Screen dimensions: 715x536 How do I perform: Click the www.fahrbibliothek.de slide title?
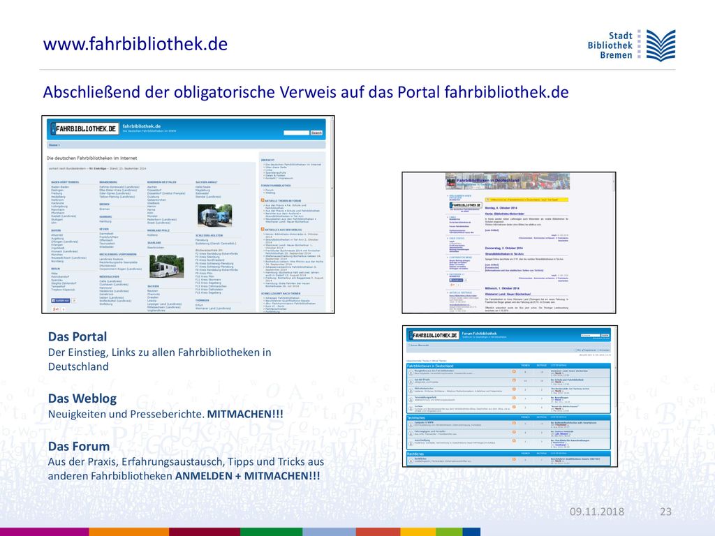pos(135,44)
